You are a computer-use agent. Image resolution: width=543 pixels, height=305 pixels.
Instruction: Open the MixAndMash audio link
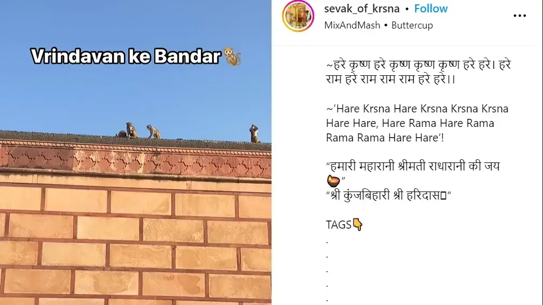(x=352, y=25)
